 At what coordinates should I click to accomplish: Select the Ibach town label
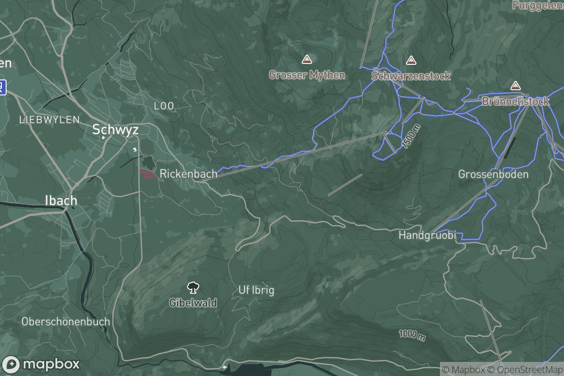tap(61, 200)
